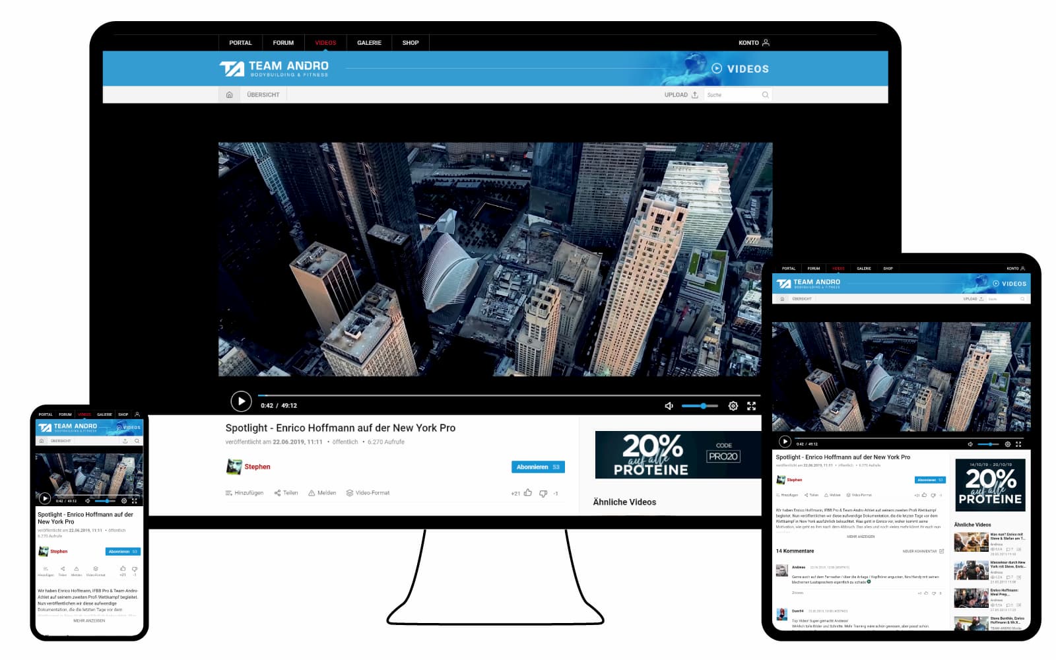Open the video player settings gear

coord(733,405)
